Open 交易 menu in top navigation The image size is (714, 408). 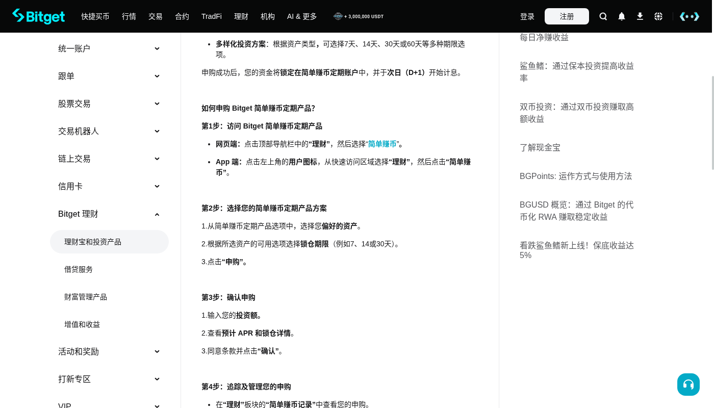coord(156,16)
